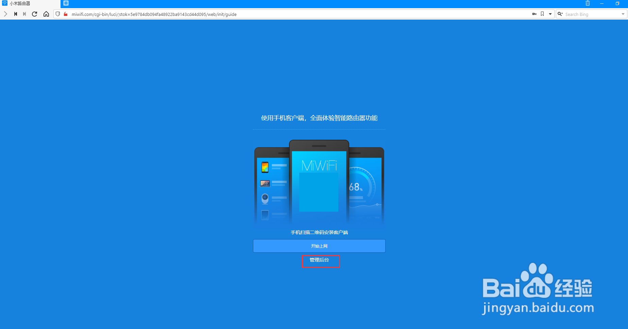This screenshot has height=329, width=628.
Task: Click the fast-forward history button
Action: pyautogui.click(x=24, y=14)
